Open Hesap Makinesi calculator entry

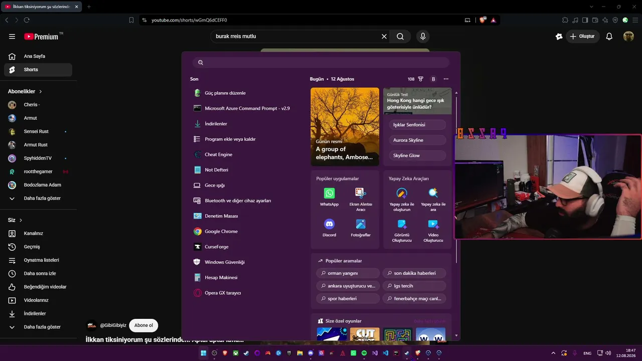221,277
